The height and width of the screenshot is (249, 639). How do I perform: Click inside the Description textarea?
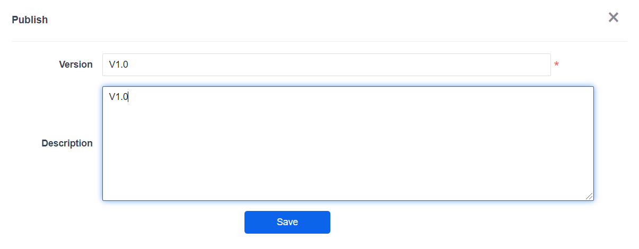pyautogui.click(x=347, y=143)
